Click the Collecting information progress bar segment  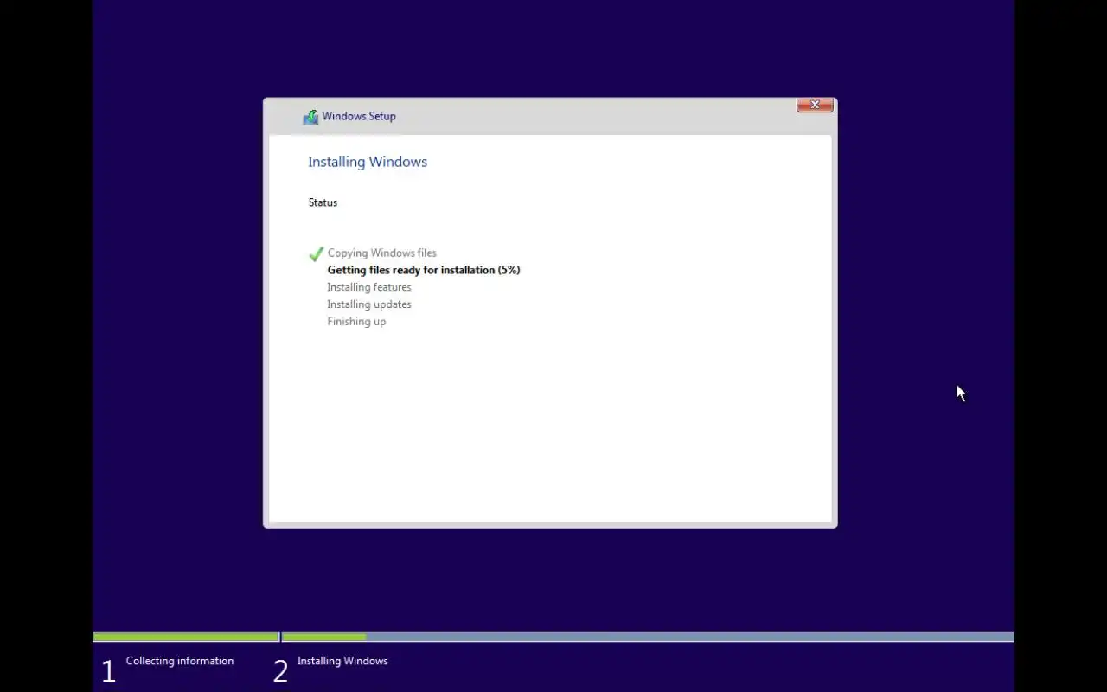(185, 638)
